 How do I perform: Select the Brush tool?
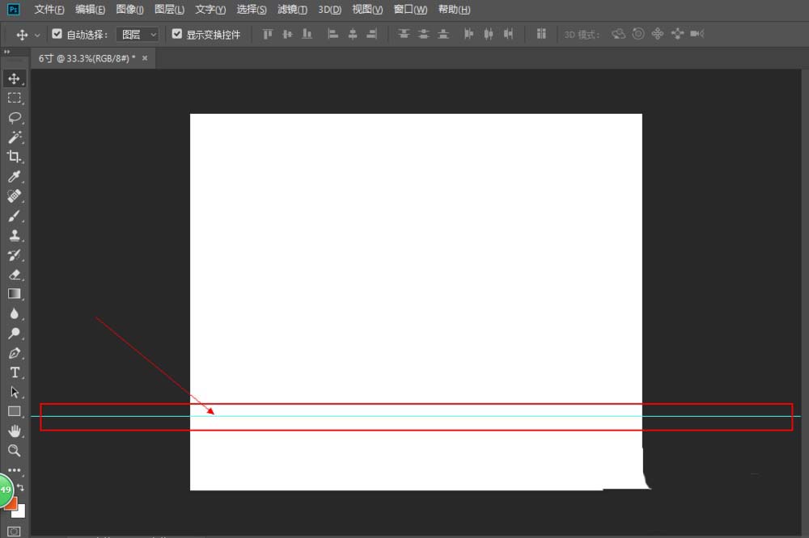(14, 216)
